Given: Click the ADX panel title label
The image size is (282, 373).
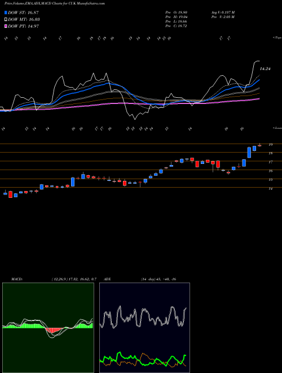Looking at the screenshot, I should [107, 279].
